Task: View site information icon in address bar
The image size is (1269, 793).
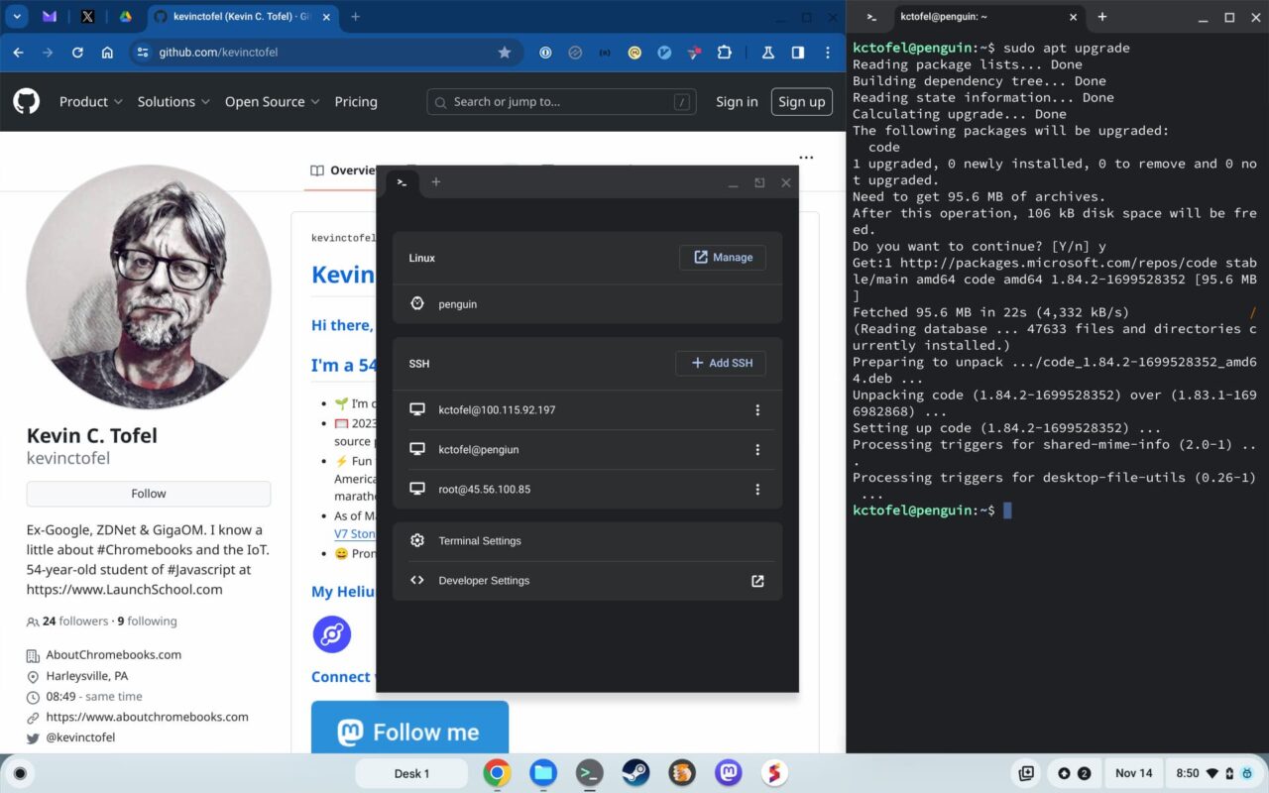Action: coord(143,53)
